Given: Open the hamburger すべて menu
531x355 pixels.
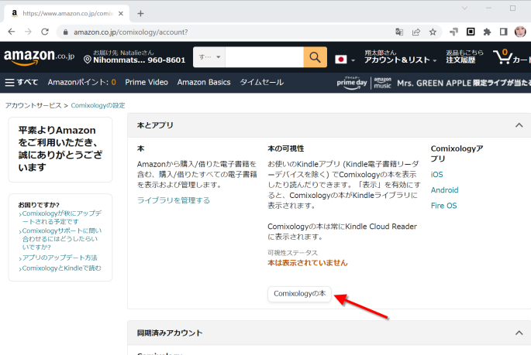Looking at the screenshot, I should [x=22, y=82].
